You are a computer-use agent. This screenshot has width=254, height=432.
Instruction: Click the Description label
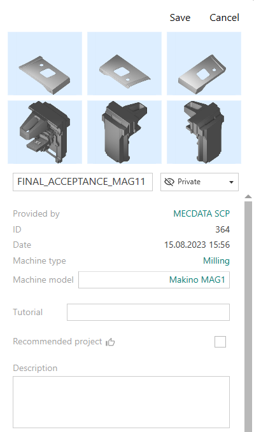35,368
